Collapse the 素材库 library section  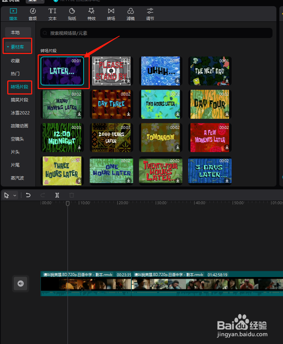18,47
